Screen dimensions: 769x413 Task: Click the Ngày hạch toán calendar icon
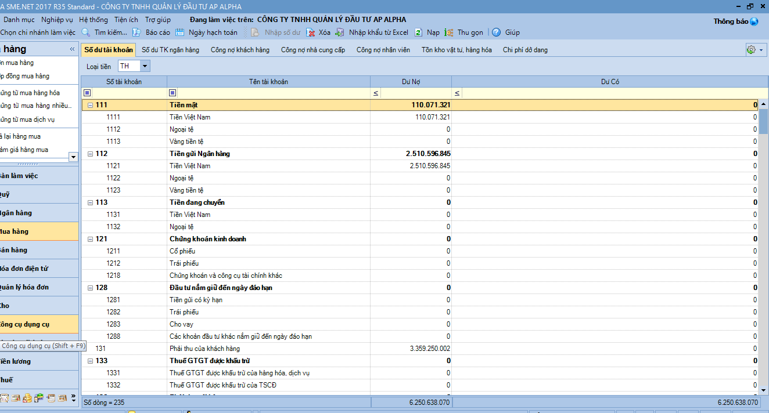click(x=179, y=32)
